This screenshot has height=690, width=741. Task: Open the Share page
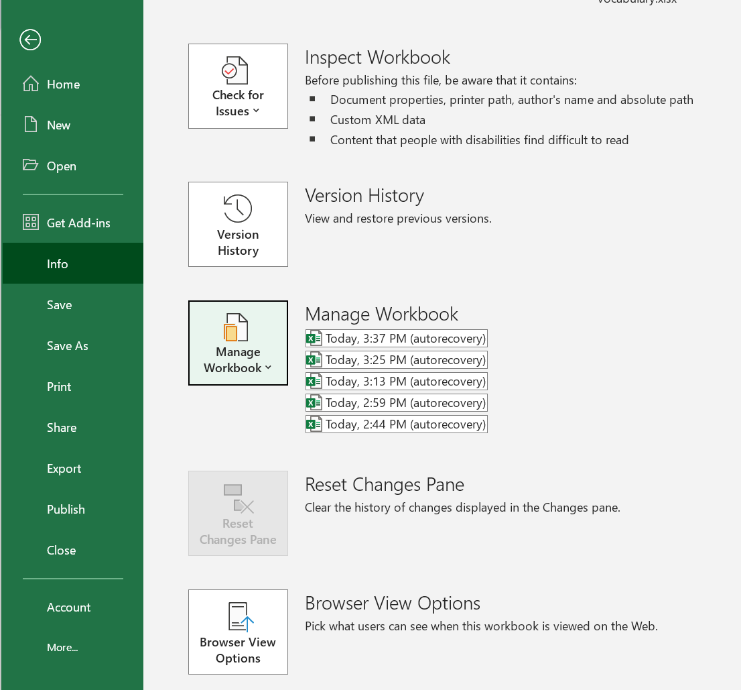[x=73, y=428]
